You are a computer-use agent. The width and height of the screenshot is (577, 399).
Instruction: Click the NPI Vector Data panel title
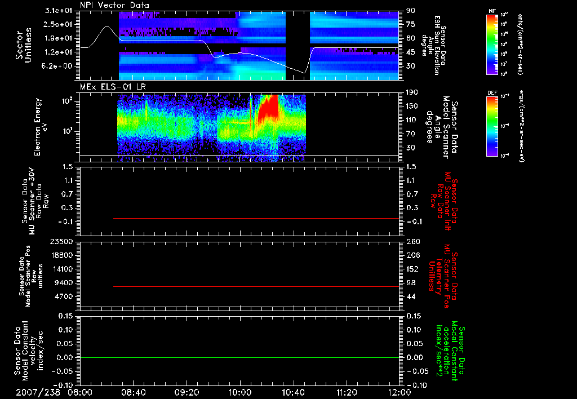[x=114, y=5]
